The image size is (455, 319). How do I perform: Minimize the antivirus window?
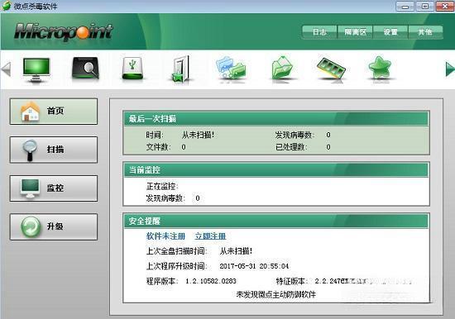[405, 7]
